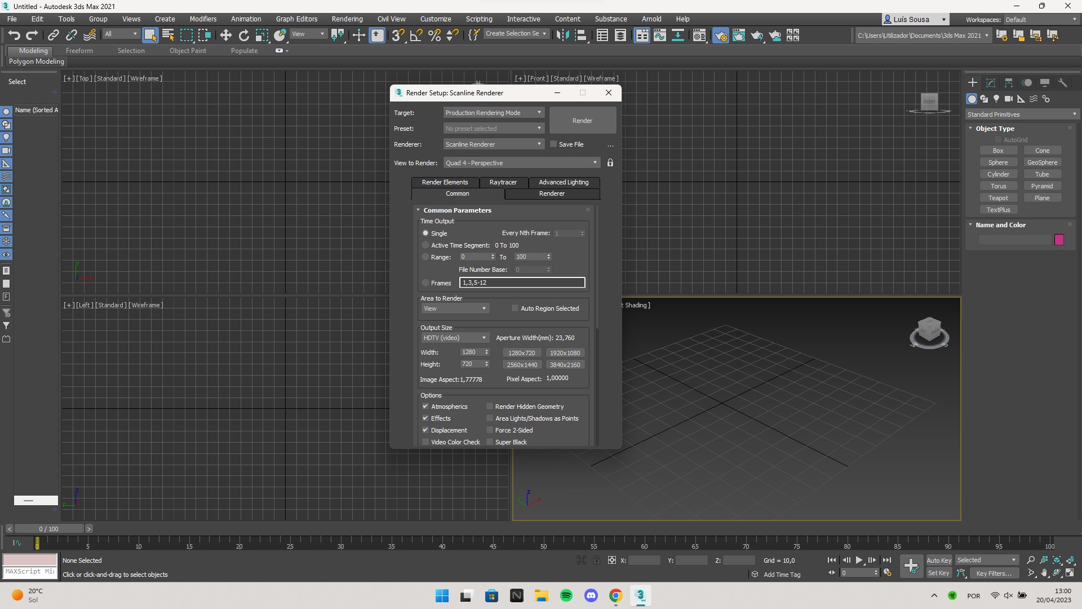Switch to the Render Elements tab
The height and width of the screenshot is (609, 1082).
tap(445, 182)
